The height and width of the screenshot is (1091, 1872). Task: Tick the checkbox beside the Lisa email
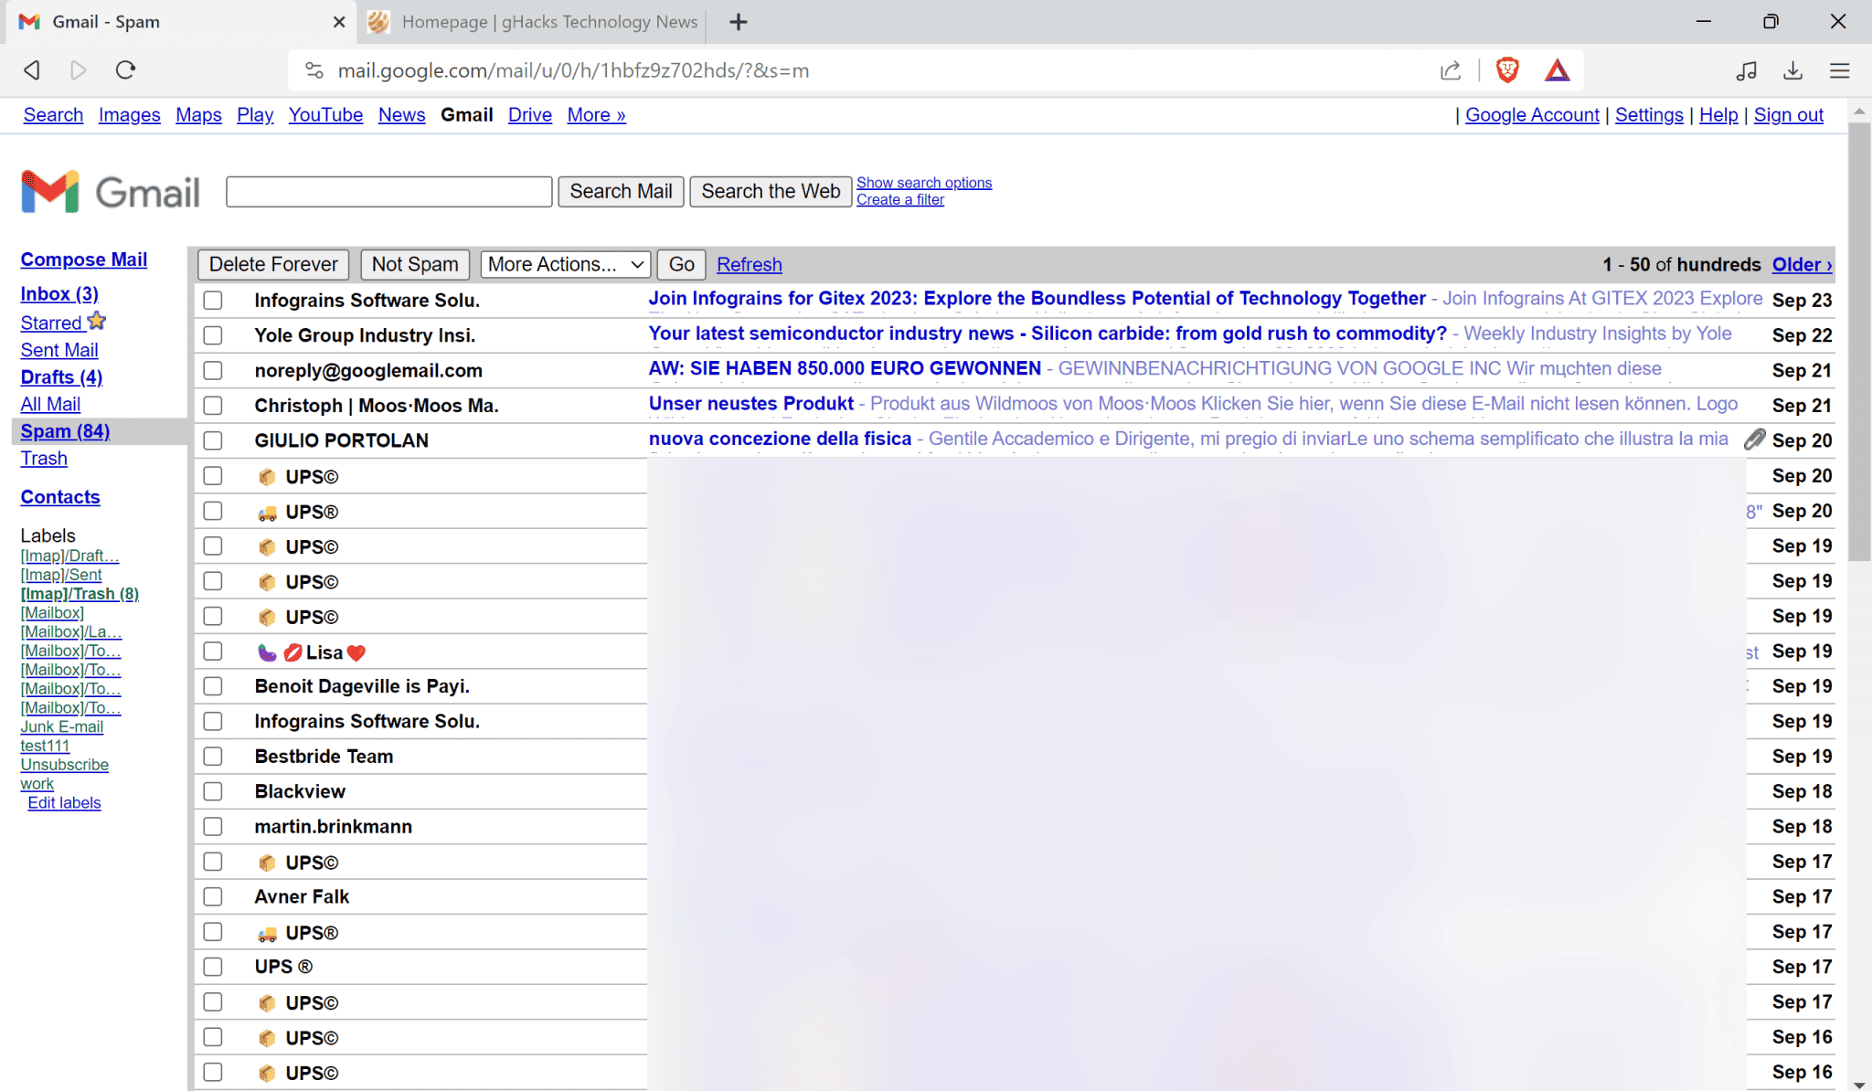tap(212, 651)
